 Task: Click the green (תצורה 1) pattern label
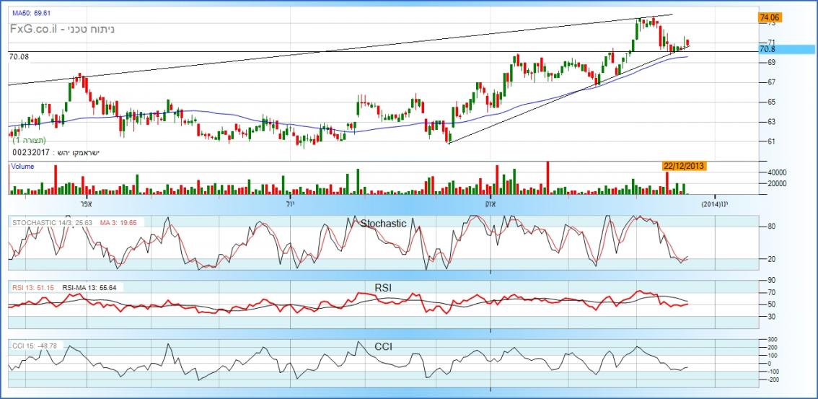click(x=28, y=140)
